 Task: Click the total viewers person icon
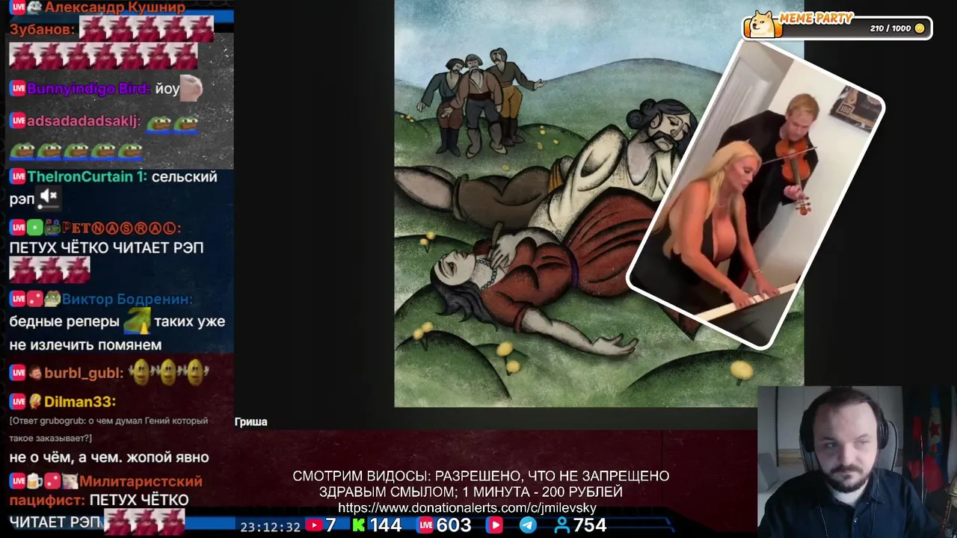click(x=561, y=525)
